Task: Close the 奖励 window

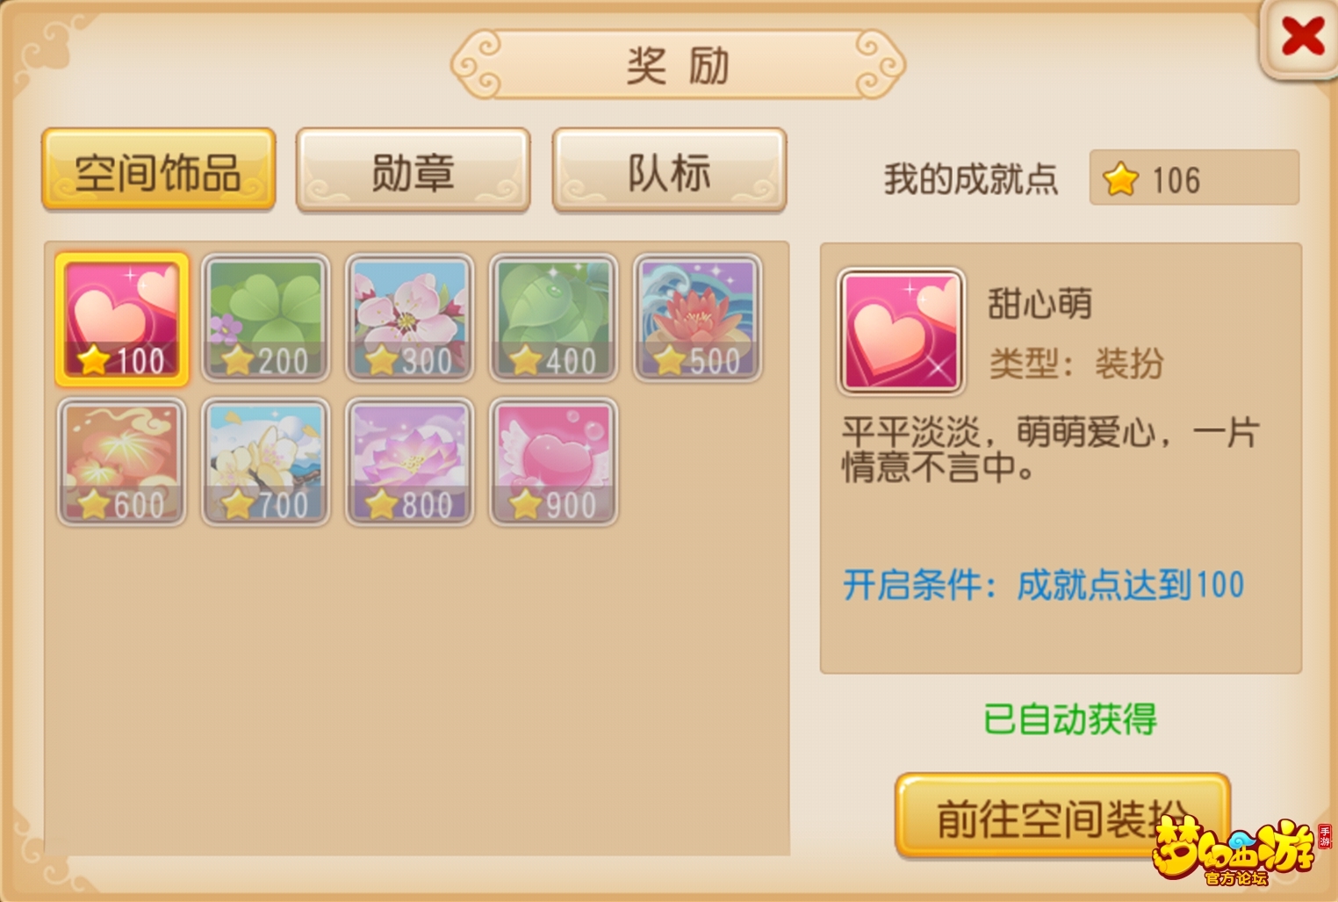Action: (1302, 37)
